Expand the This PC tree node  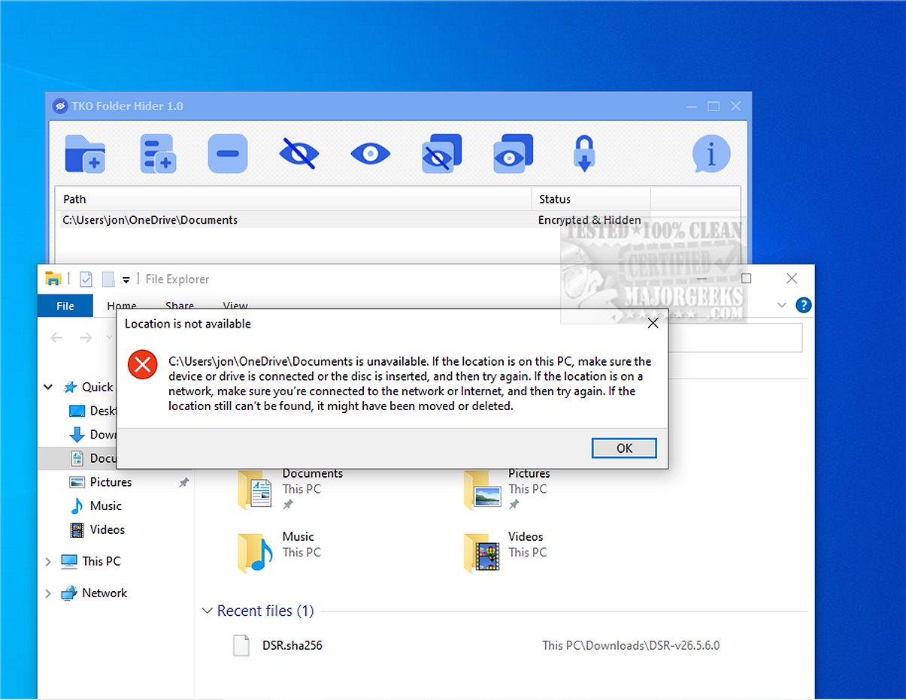pos(48,561)
